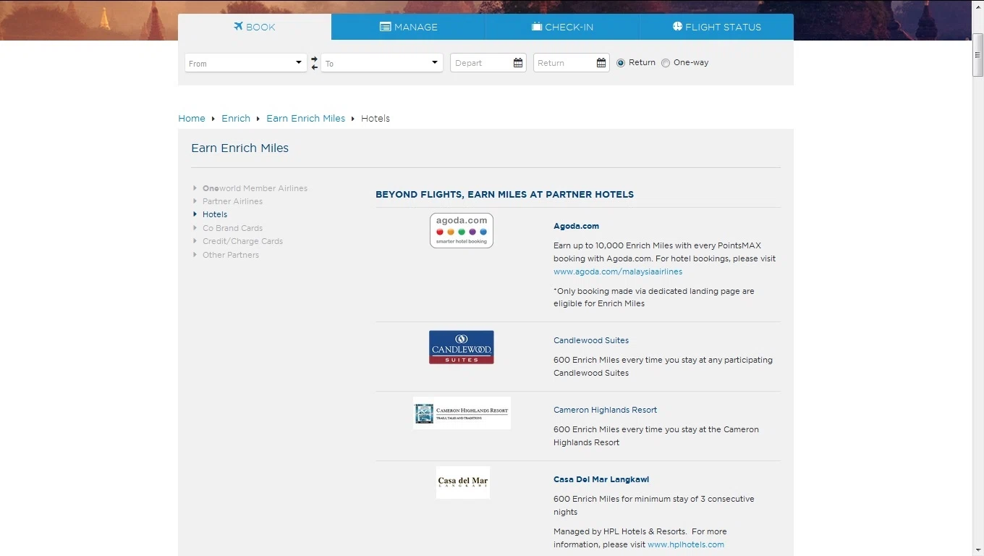Image resolution: width=984 pixels, height=556 pixels.
Task: Click the clock icon on FLIGHT STATUS tab
Action: coord(677,26)
